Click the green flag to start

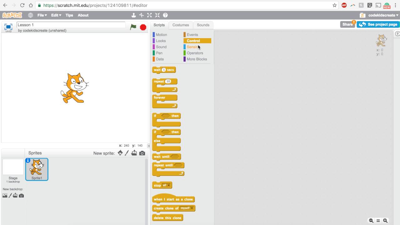(x=133, y=27)
